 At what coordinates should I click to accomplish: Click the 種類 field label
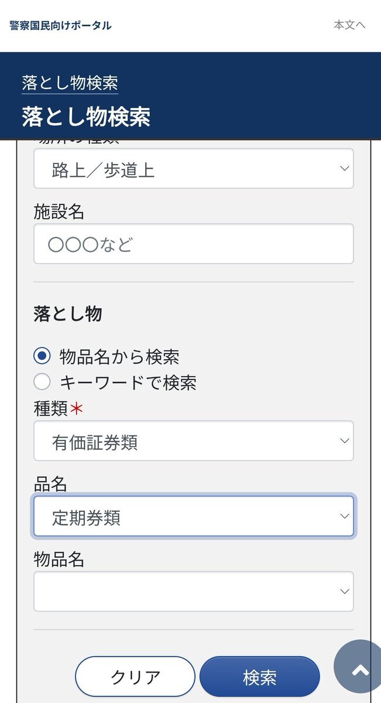point(51,409)
